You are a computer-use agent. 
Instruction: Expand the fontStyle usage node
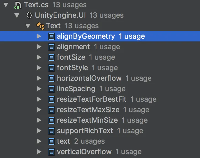39,68
